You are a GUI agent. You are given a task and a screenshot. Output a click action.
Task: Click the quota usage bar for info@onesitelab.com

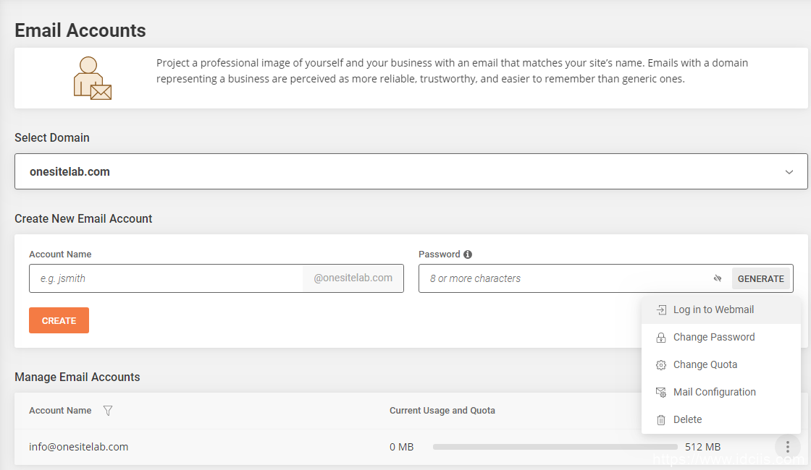(555, 447)
